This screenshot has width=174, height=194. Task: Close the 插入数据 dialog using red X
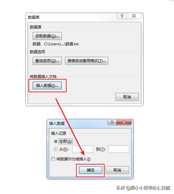coord(124,122)
